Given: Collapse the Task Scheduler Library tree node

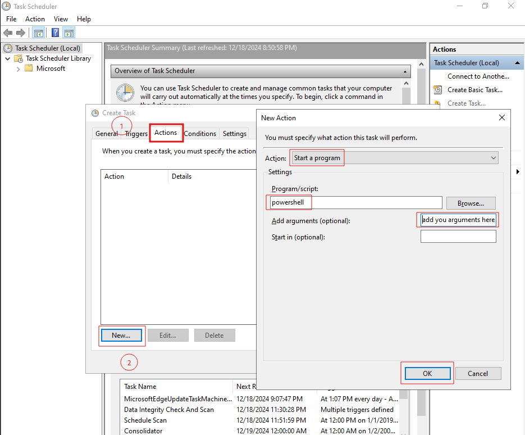Looking at the screenshot, I should (7, 58).
